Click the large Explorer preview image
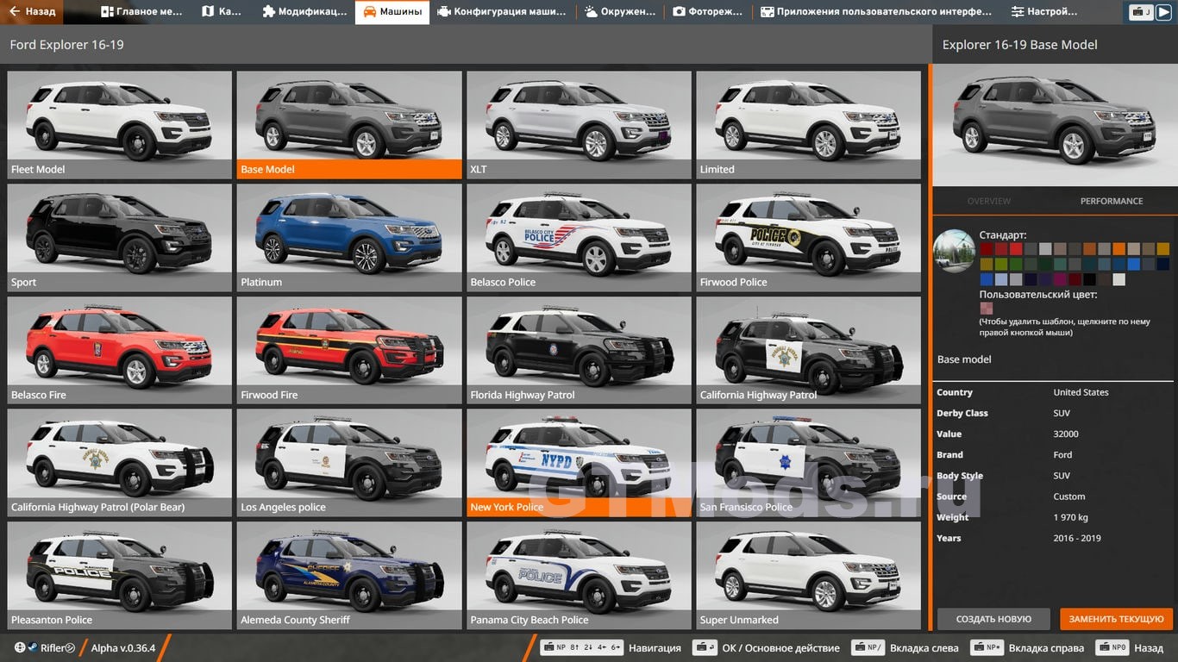1178x662 pixels. (x=1056, y=125)
